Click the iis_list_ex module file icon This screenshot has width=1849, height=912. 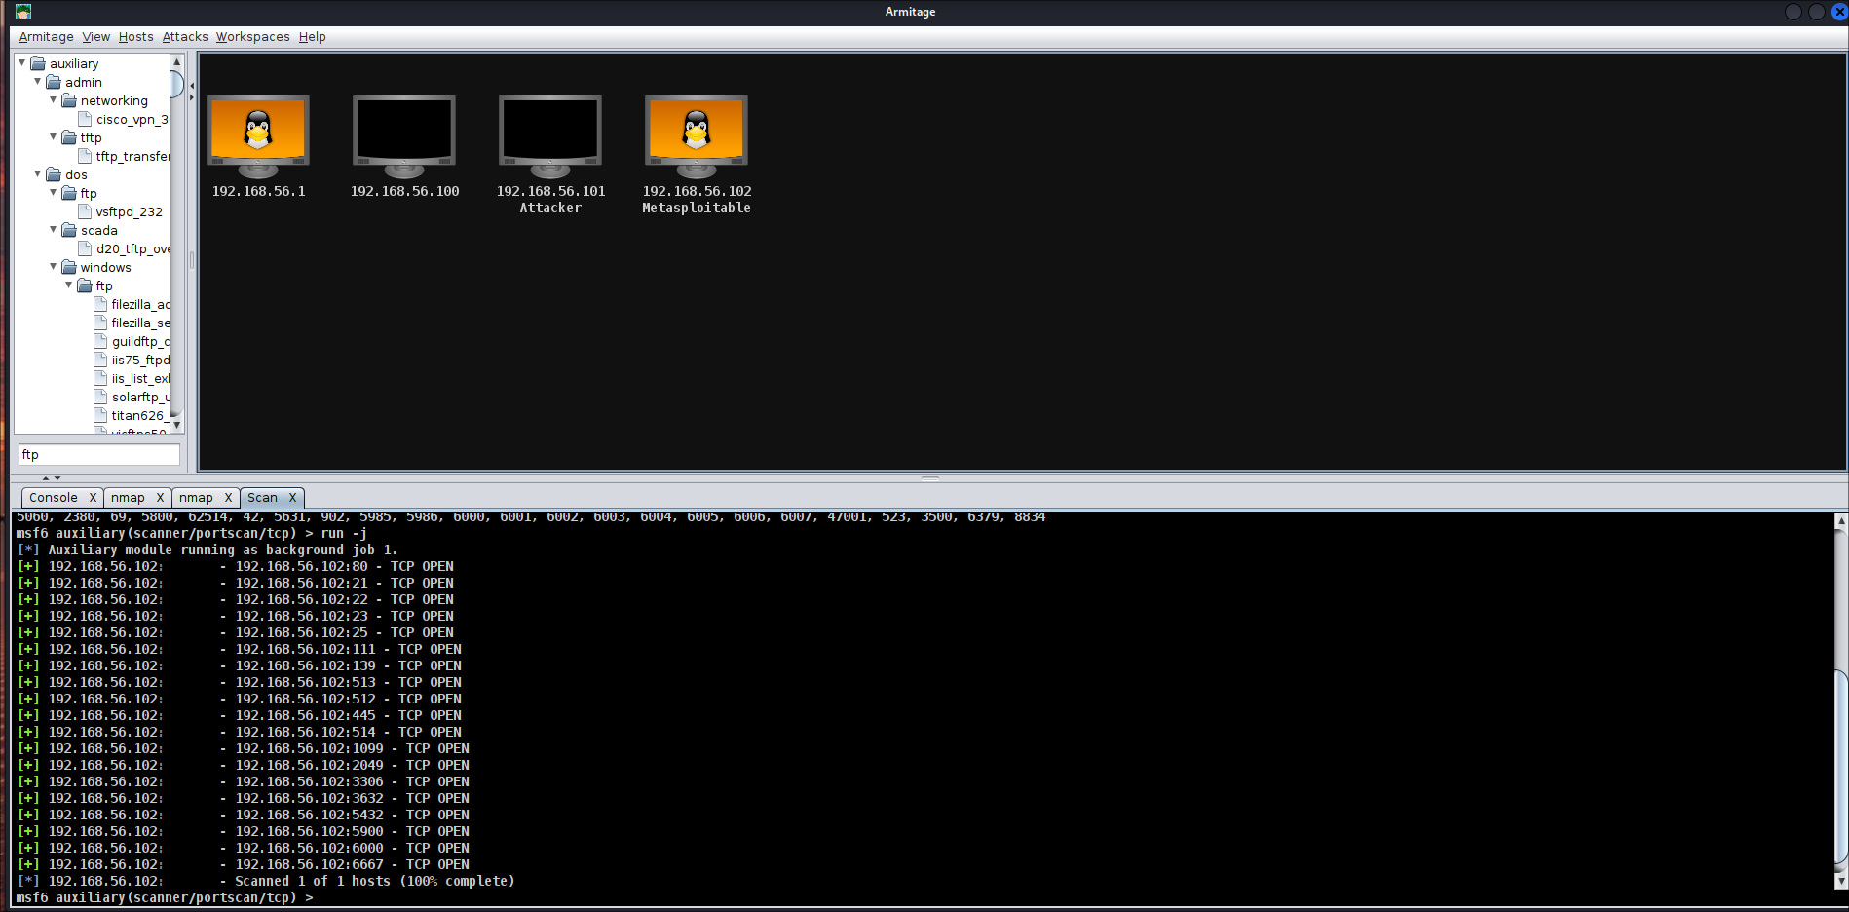[x=100, y=378]
